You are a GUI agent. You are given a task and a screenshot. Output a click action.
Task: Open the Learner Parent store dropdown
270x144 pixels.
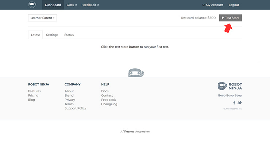tap(42, 18)
